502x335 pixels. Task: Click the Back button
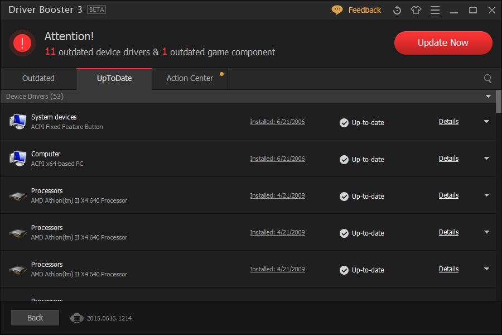click(x=35, y=318)
